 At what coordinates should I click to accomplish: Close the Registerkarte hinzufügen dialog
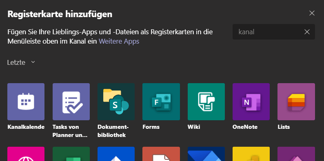tap(312, 13)
